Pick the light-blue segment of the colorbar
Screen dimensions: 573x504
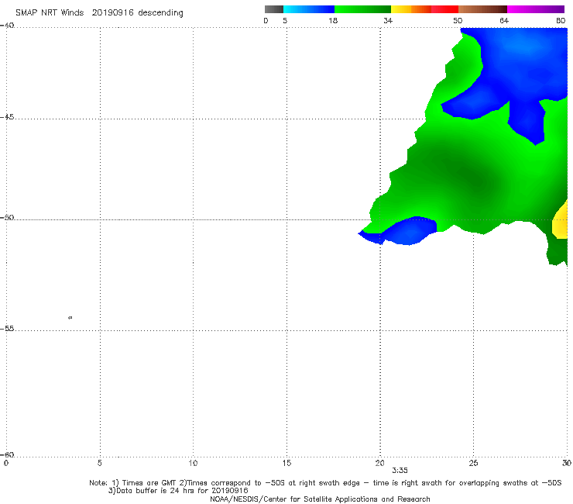tap(309, 9)
